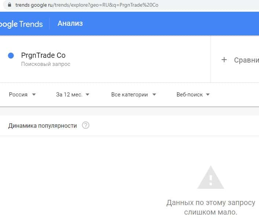Edit the PrgnTrade Co search term
Image resolution: width=259 pixels, height=219 pixels.
coord(43,56)
